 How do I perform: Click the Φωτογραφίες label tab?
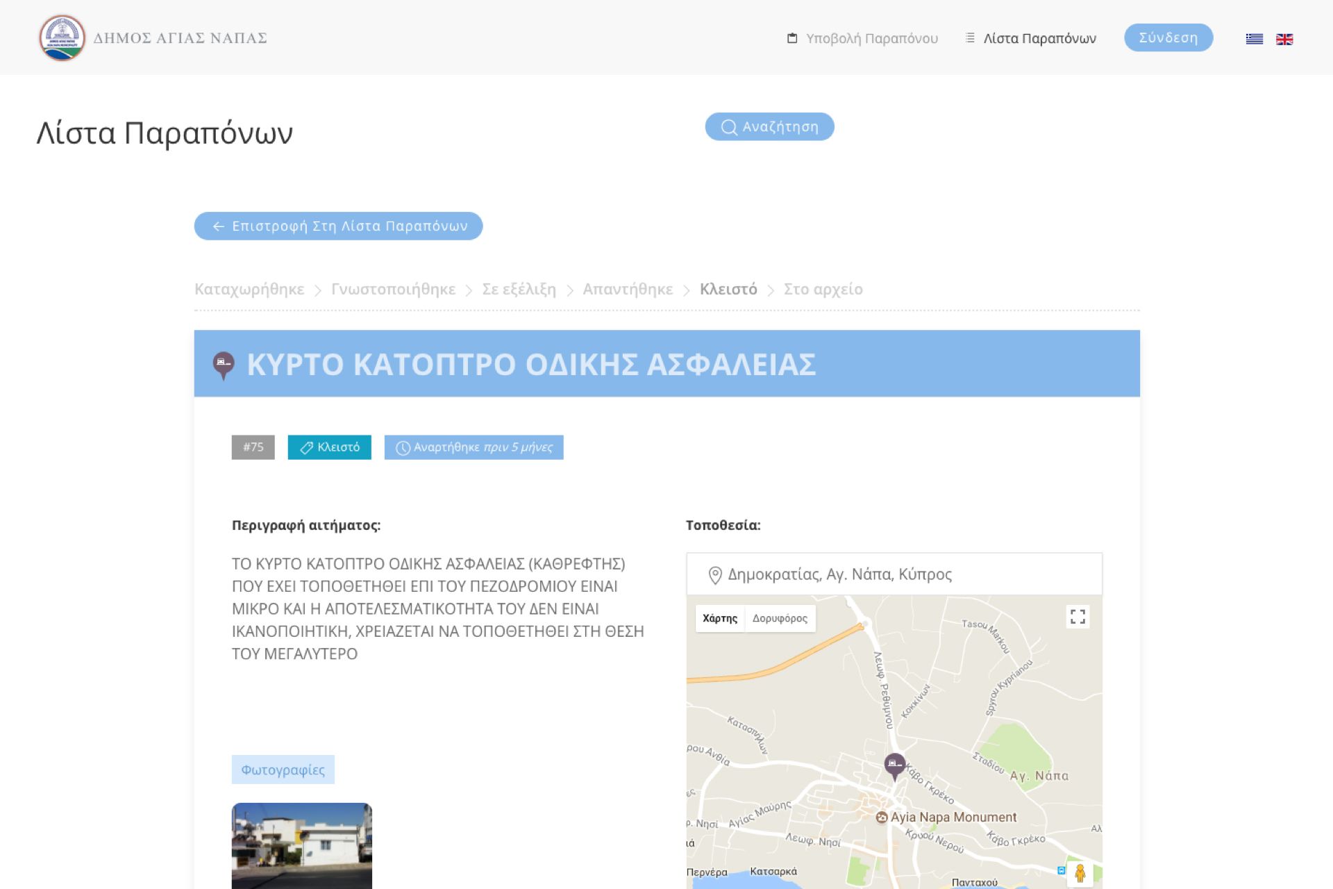click(x=283, y=770)
